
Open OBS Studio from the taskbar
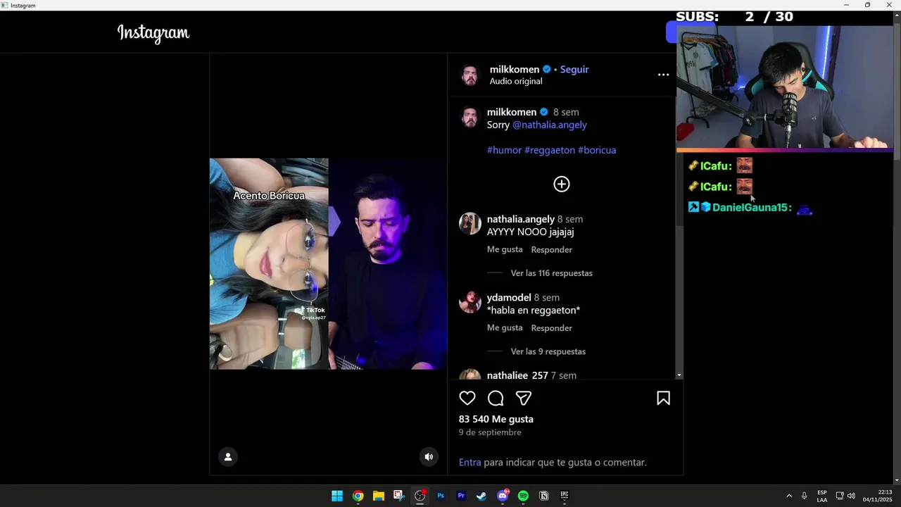pyautogui.click(x=420, y=496)
